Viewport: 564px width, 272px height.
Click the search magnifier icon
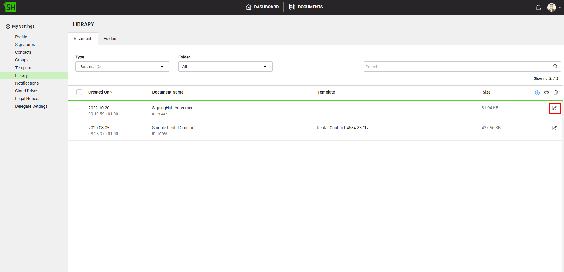tap(555, 67)
